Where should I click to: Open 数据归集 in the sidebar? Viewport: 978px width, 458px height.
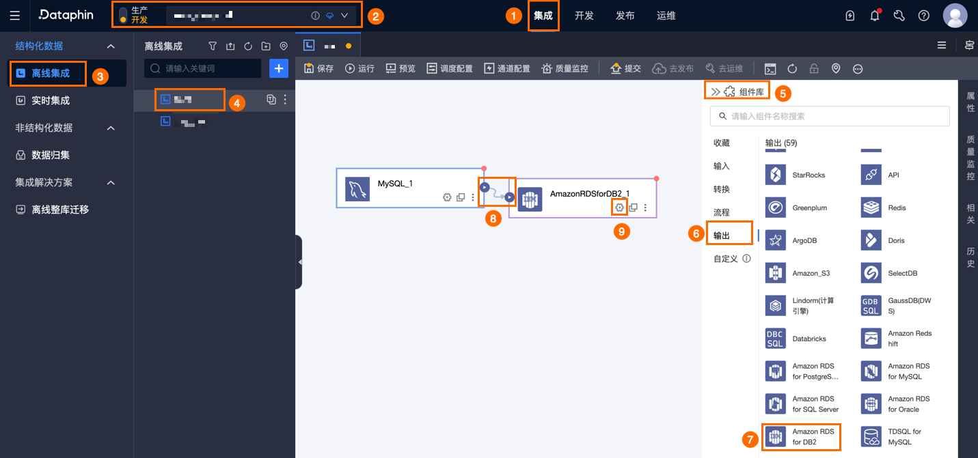pos(67,155)
